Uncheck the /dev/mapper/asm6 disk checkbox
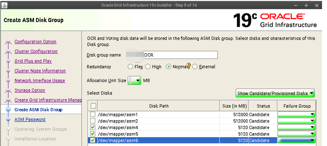 tap(93, 140)
